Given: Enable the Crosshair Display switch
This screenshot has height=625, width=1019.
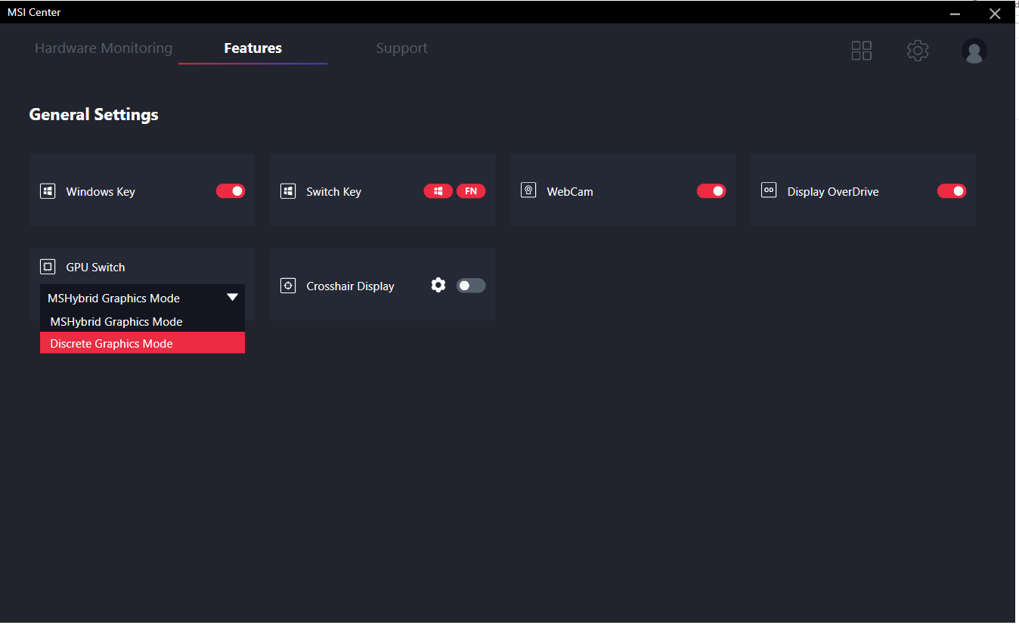Looking at the screenshot, I should point(471,286).
